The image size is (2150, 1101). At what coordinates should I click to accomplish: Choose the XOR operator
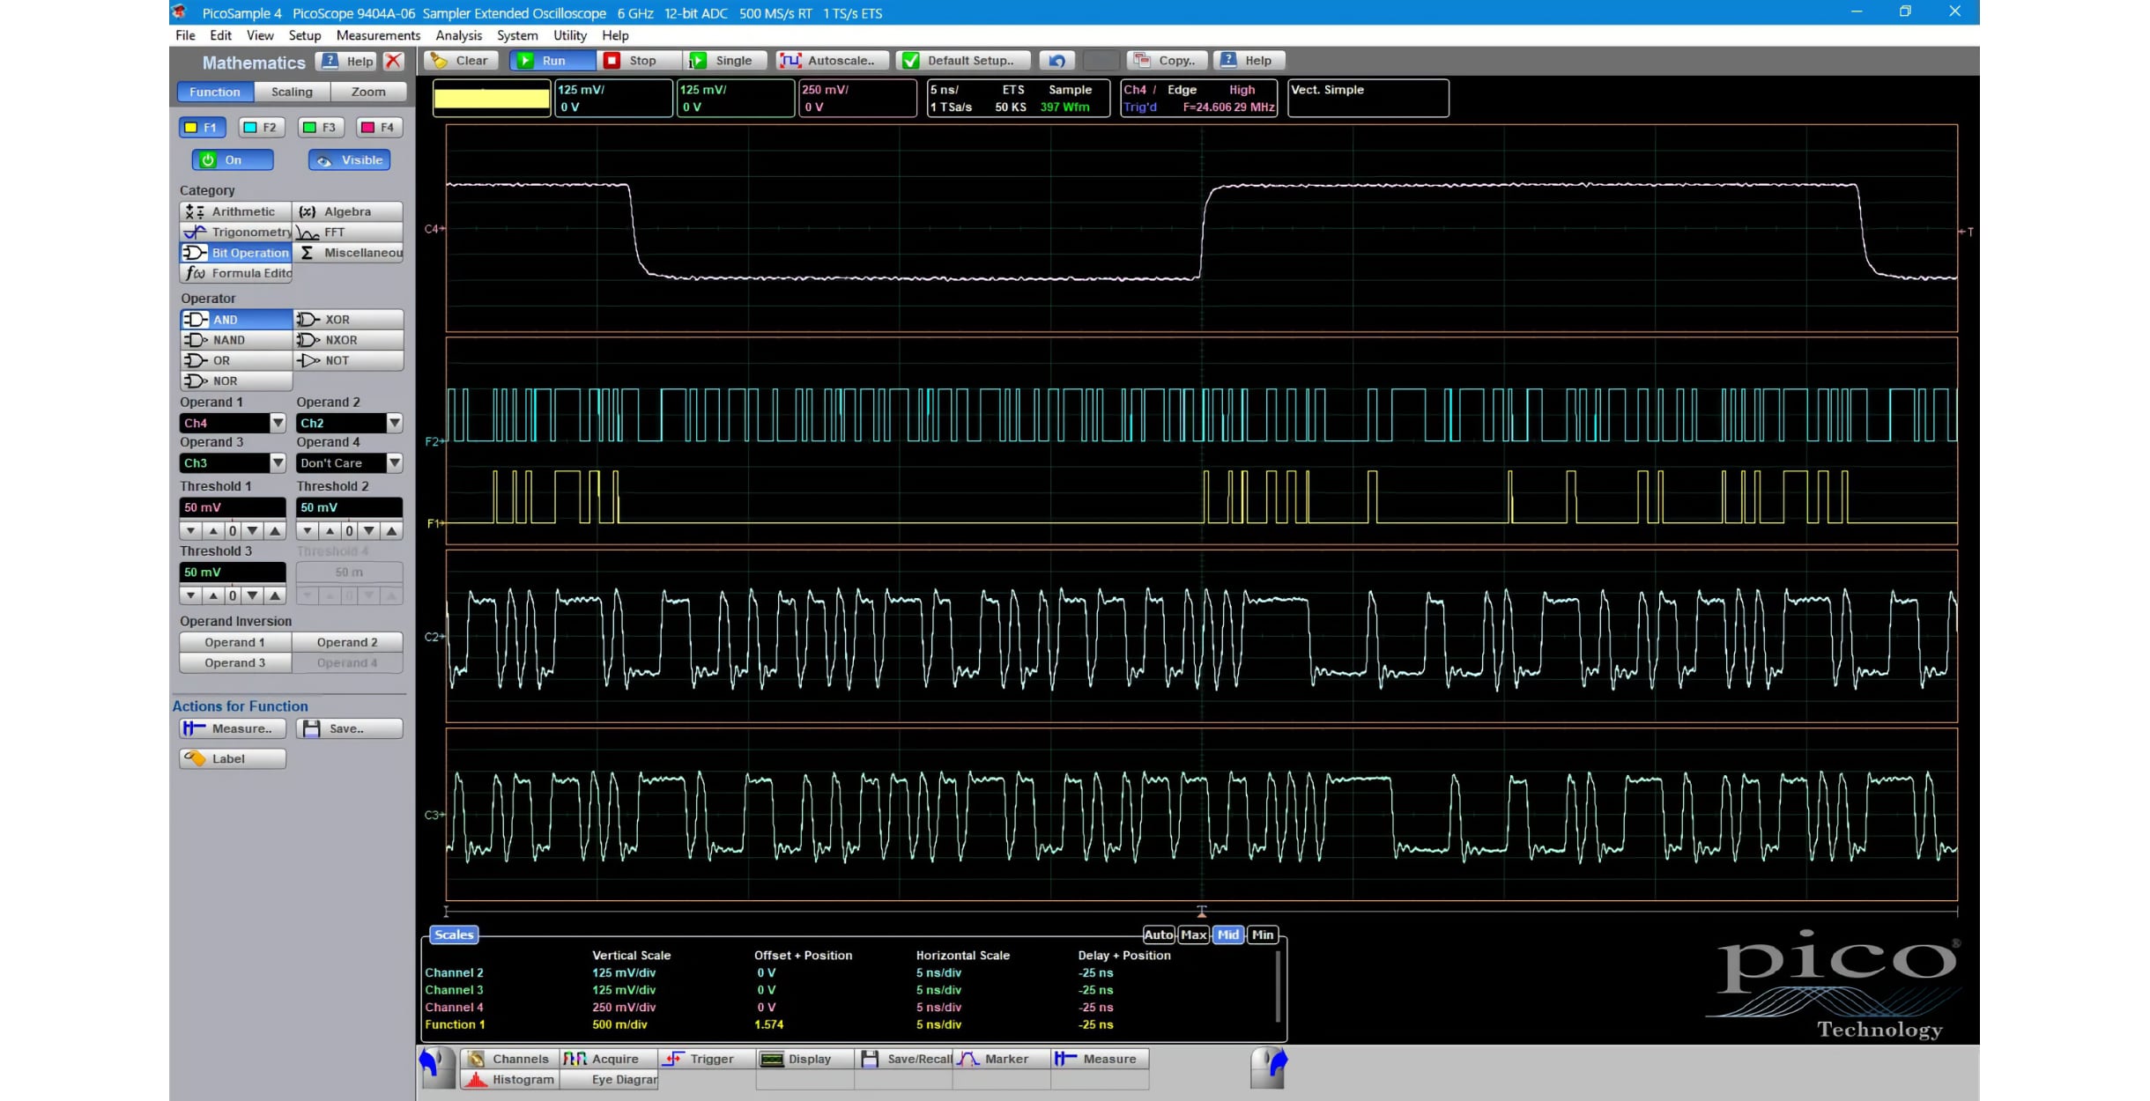[x=349, y=320]
